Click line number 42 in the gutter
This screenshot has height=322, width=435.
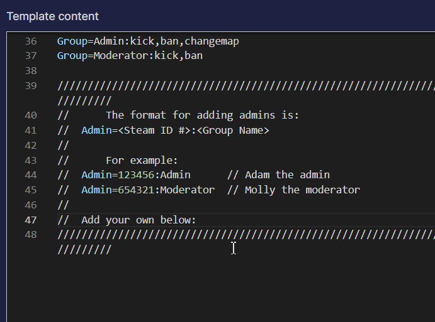coord(30,145)
